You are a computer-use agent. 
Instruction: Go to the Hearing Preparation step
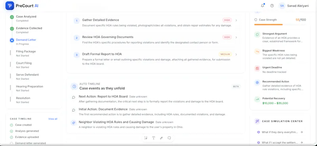pos(29,88)
